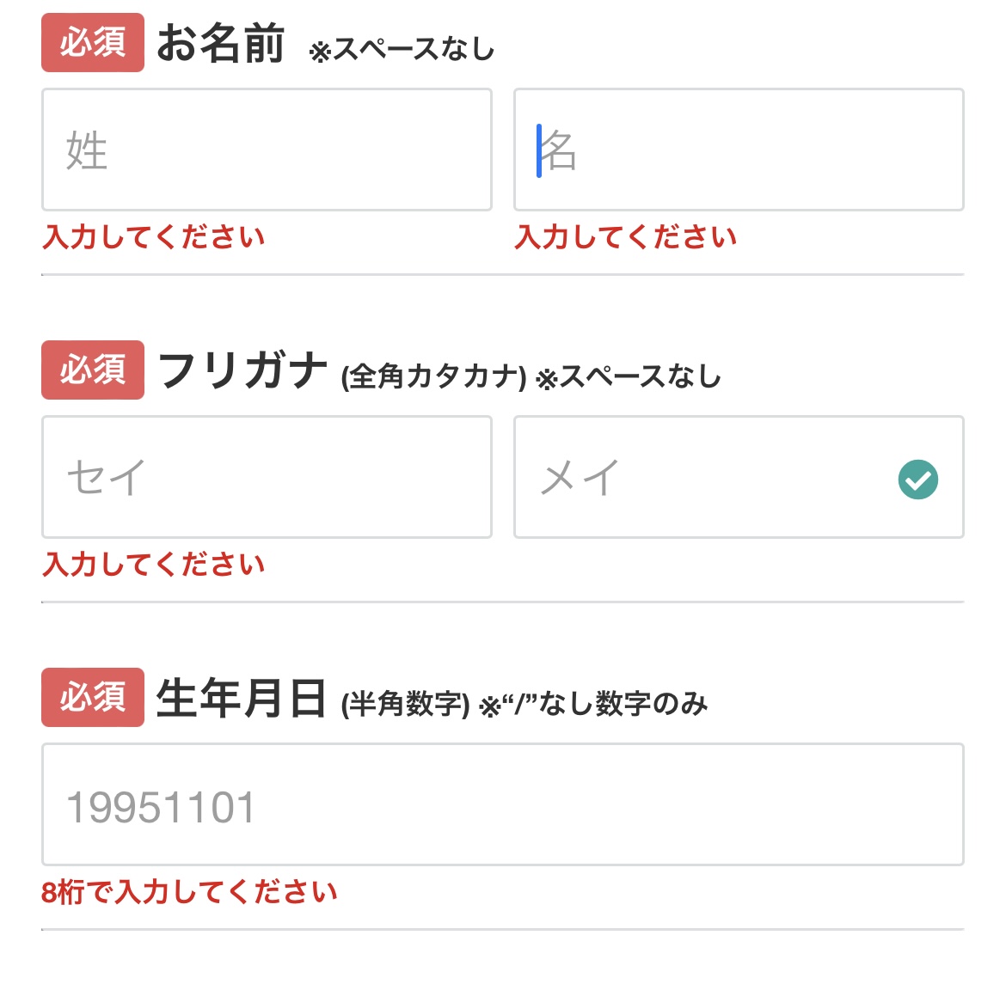Viewport: 1006px width, 990px height.
Task: Click the ※スペースなし note beside お名前
Action: (402, 50)
